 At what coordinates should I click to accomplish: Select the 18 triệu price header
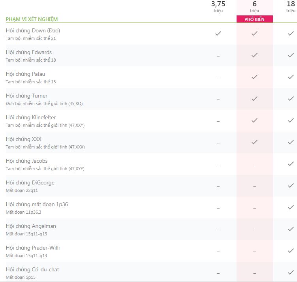pyautogui.click(x=291, y=7)
